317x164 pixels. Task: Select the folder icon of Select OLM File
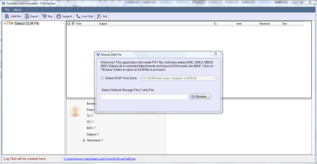tap(11, 23)
